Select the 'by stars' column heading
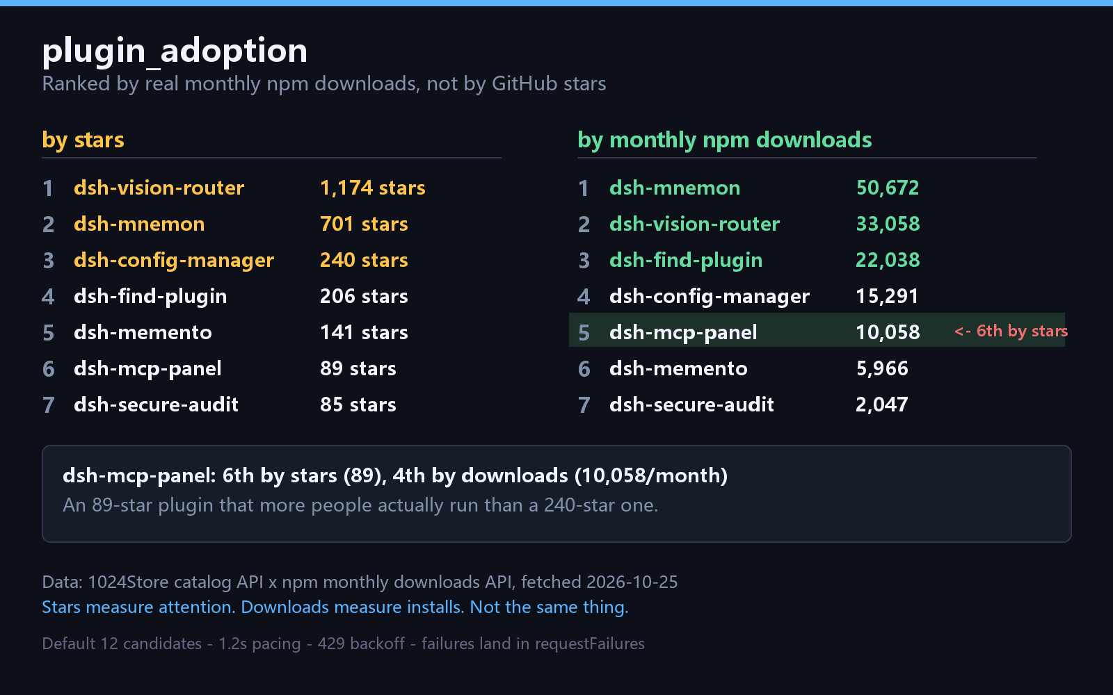The width and height of the screenshot is (1113, 695). click(x=83, y=140)
